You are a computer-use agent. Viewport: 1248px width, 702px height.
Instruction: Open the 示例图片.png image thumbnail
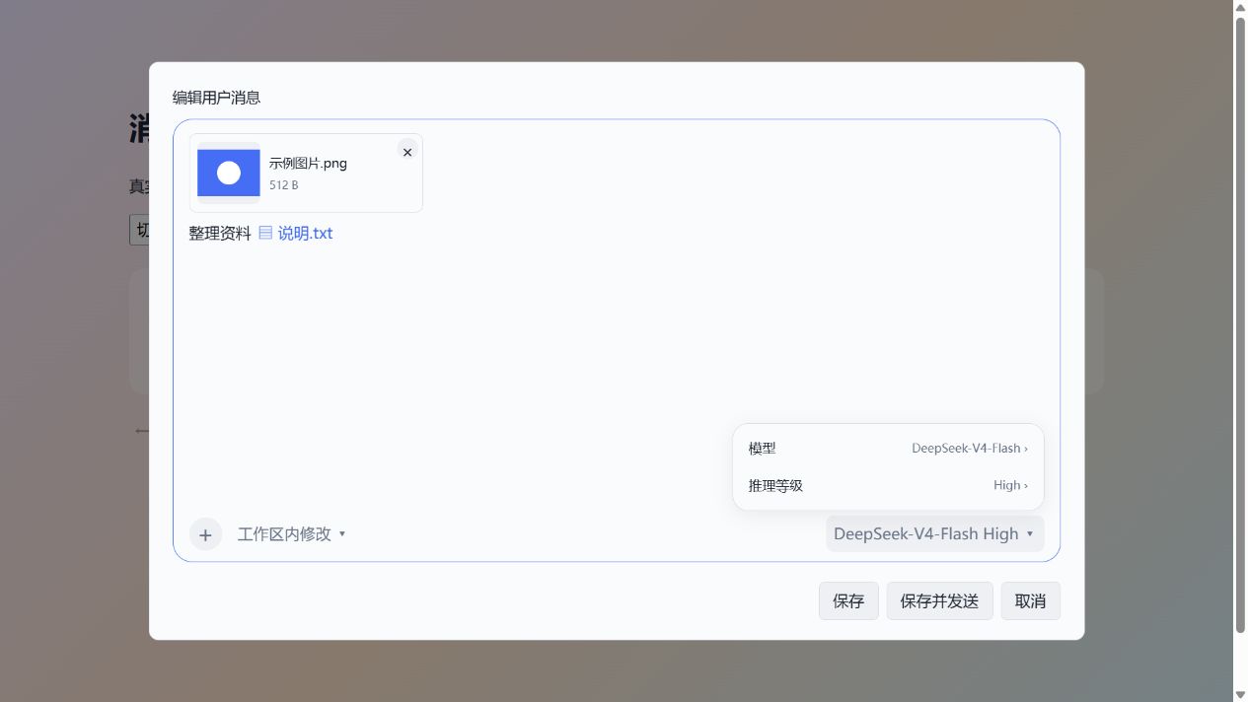click(229, 173)
